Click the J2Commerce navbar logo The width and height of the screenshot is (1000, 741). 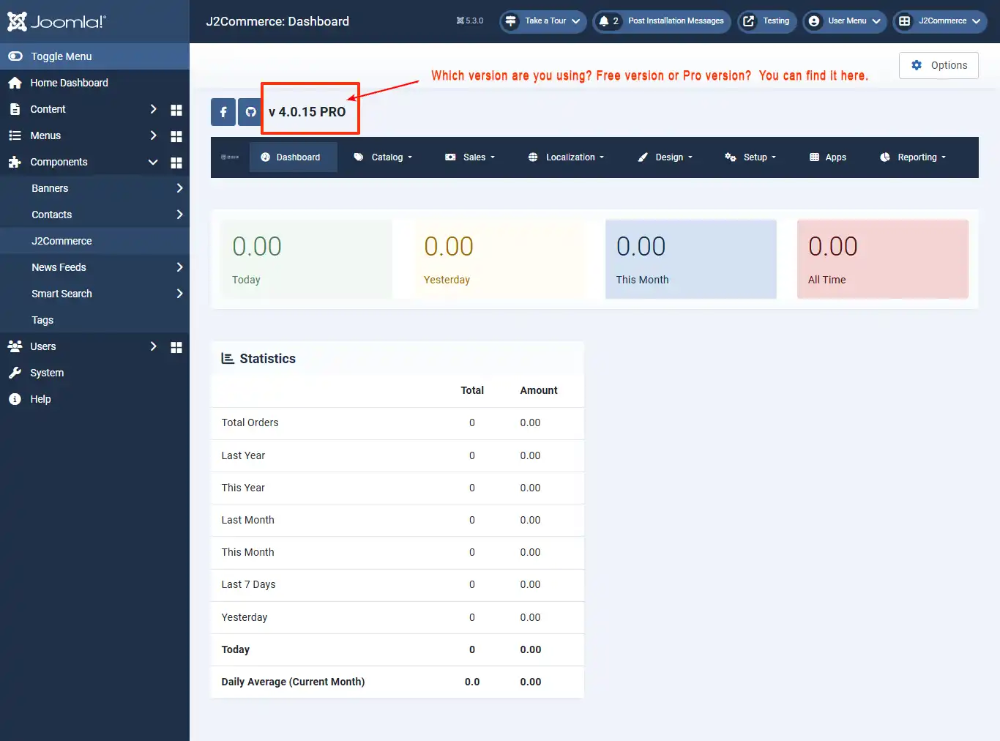(x=230, y=157)
